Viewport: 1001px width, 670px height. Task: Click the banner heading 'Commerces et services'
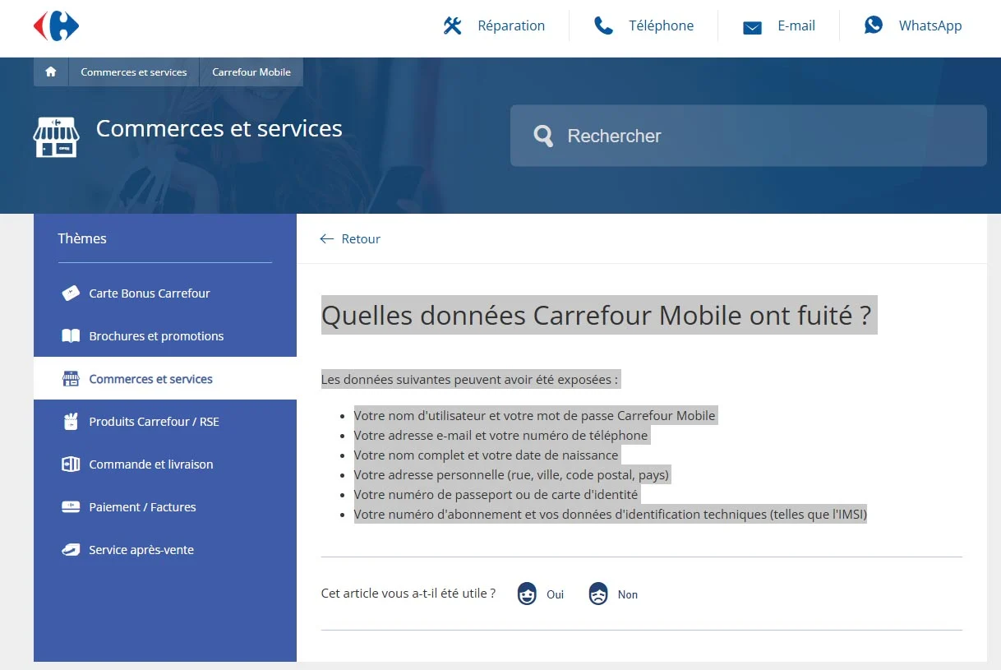(219, 128)
